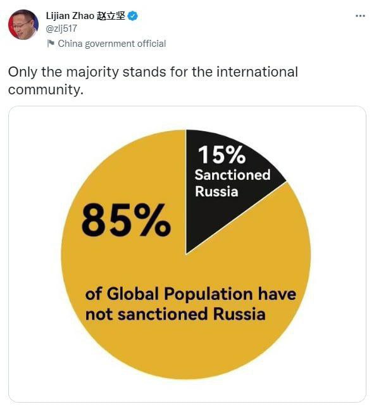Click the government official flag icon
The image size is (374, 409).
pyautogui.click(x=51, y=43)
